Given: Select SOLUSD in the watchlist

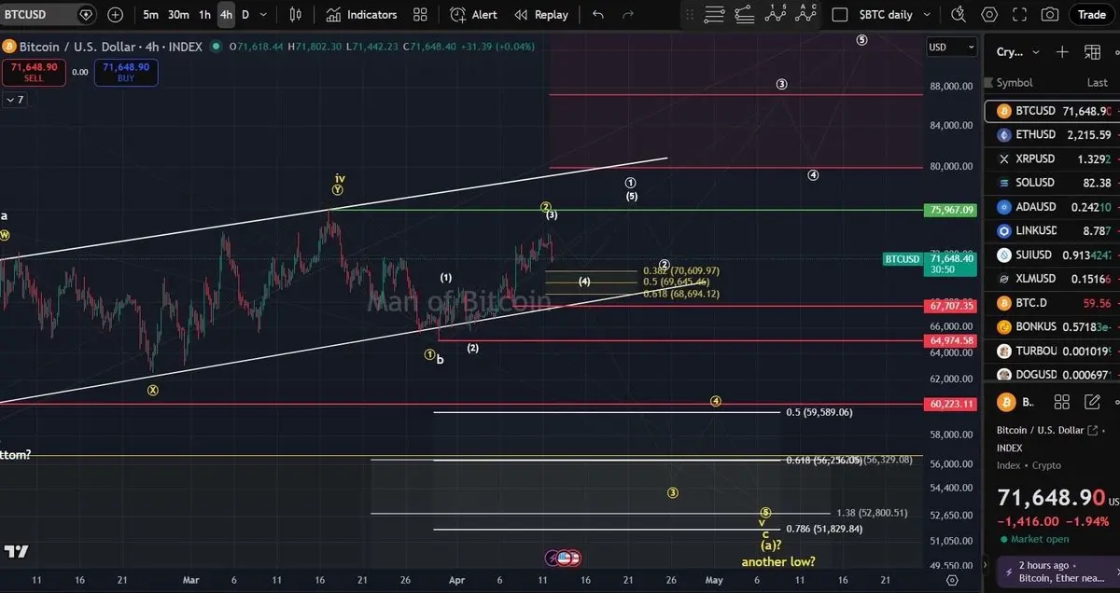Looking at the screenshot, I should point(1052,183).
